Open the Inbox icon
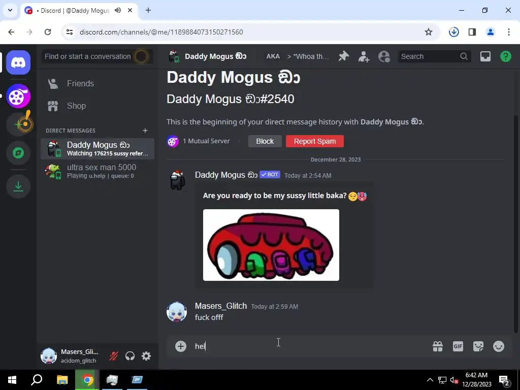Image resolution: width=520 pixels, height=390 pixels. 485,56
